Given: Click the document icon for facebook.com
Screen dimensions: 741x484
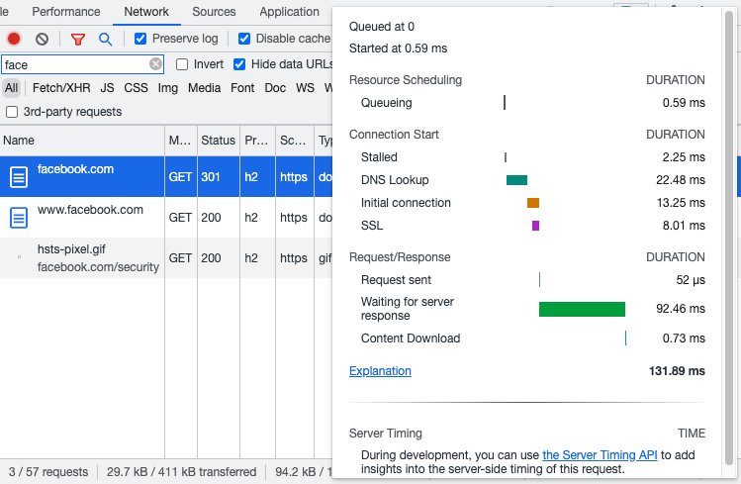Looking at the screenshot, I should click(x=19, y=177).
